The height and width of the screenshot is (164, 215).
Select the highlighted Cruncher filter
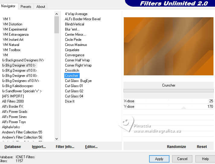pyautogui.click(x=72, y=76)
